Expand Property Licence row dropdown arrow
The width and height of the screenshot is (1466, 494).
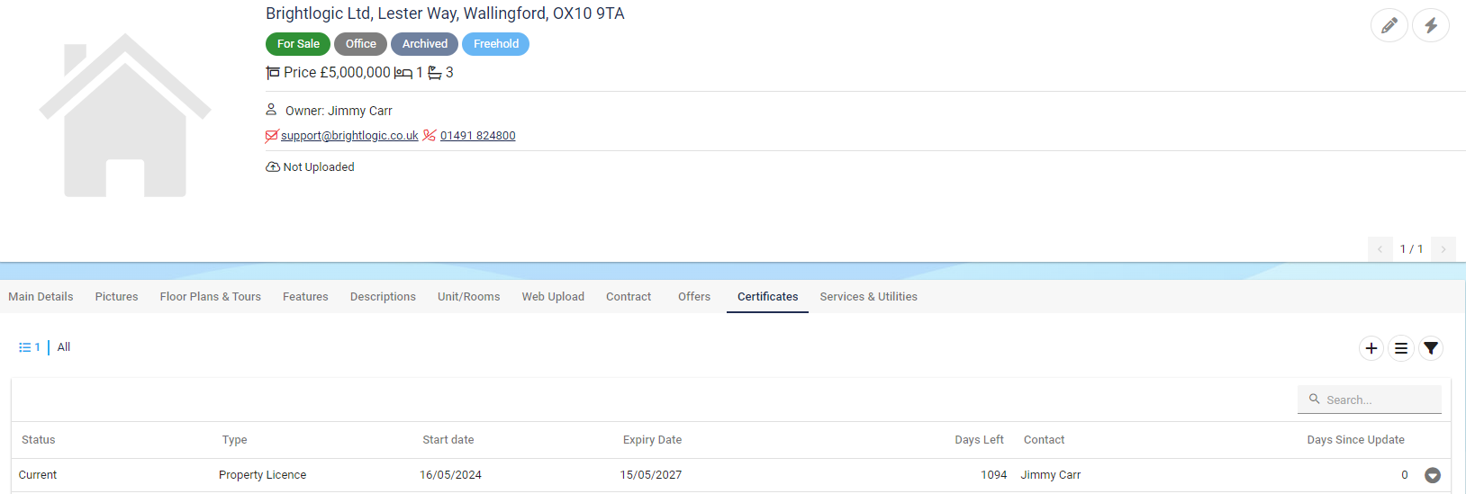tap(1432, 475)
